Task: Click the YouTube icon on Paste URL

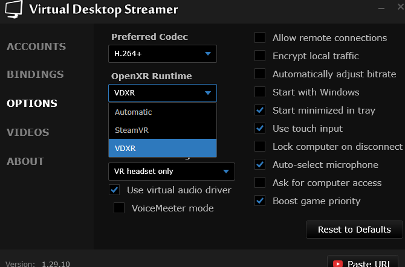Action: pyautogui.click(x=338, y=264)
